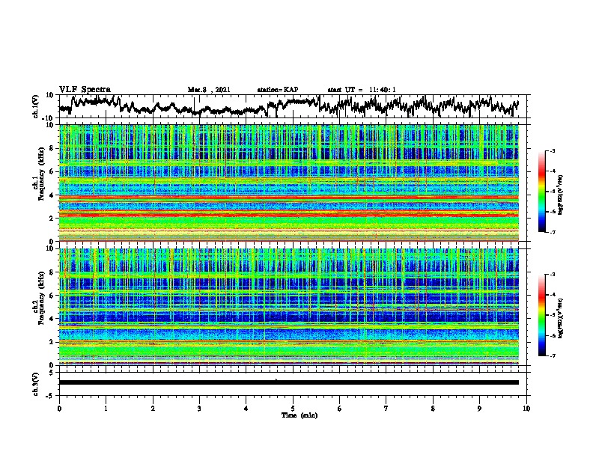The width and height of the screenshot is (593, 458).
Task: Click the ch.2 spectrogram panel
Action: [289, 307]
